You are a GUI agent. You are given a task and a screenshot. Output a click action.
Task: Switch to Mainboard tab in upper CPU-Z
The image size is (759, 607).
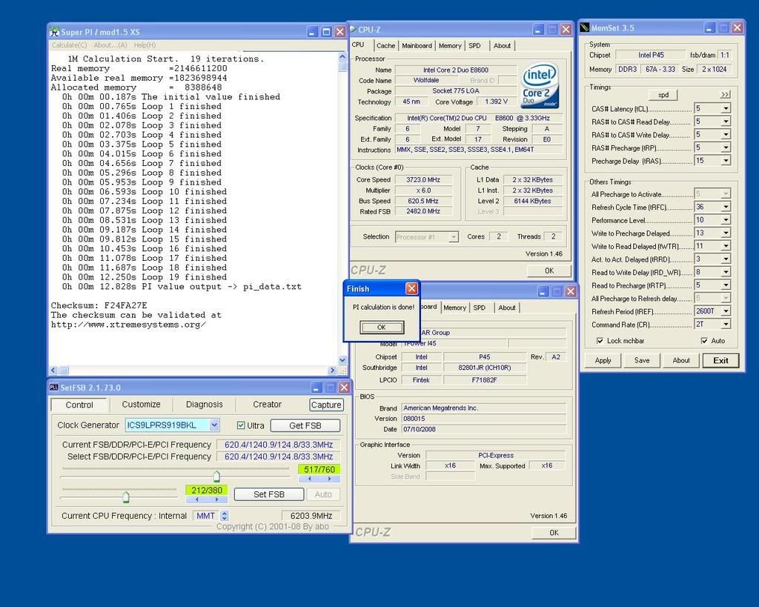click(417, 45)
